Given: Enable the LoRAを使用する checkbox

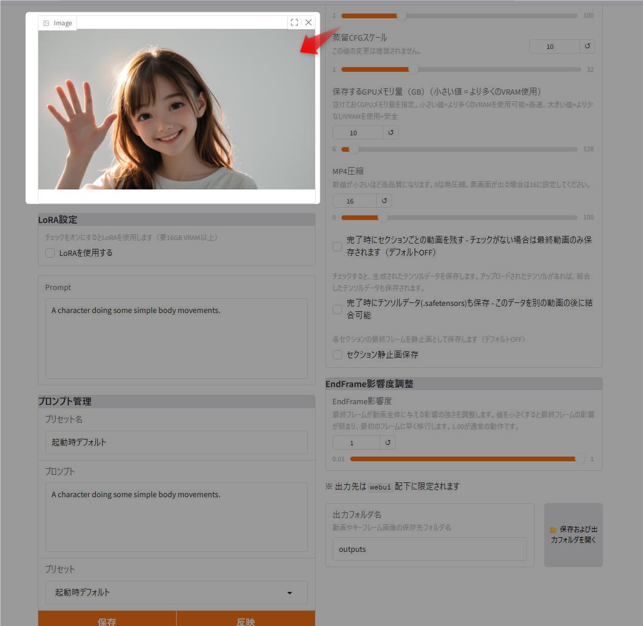Looking at the screenshot, I should 50,253.
